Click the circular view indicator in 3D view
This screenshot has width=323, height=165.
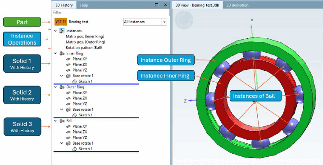[184, 20]
